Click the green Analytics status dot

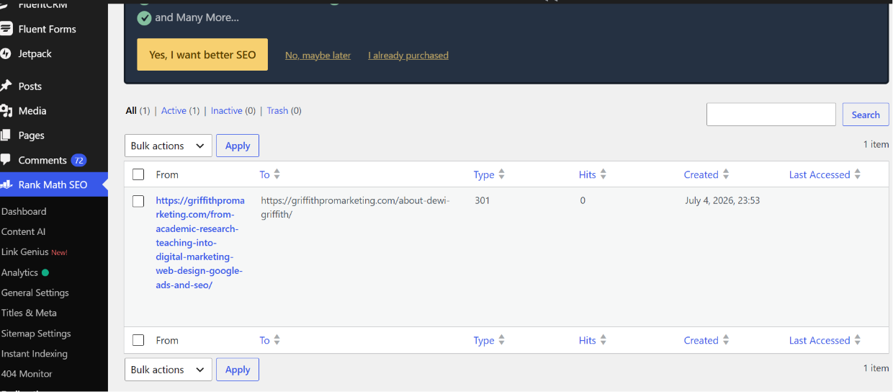click(45, 272)
